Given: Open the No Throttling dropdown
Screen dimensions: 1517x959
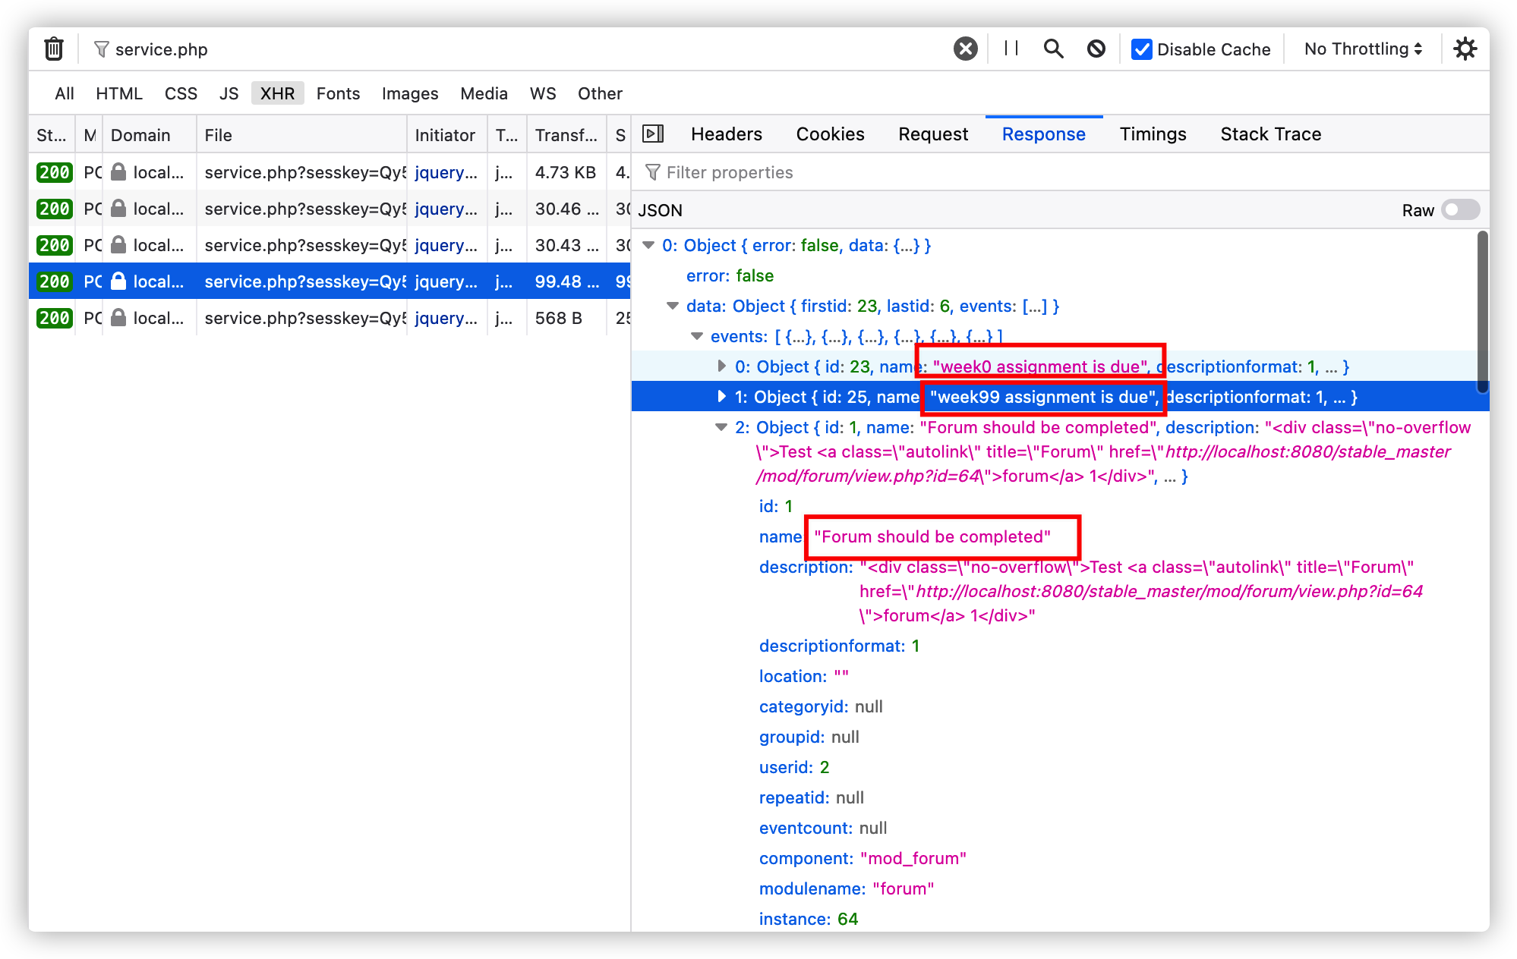Looking at the screenshot, I should [1363, 49].
